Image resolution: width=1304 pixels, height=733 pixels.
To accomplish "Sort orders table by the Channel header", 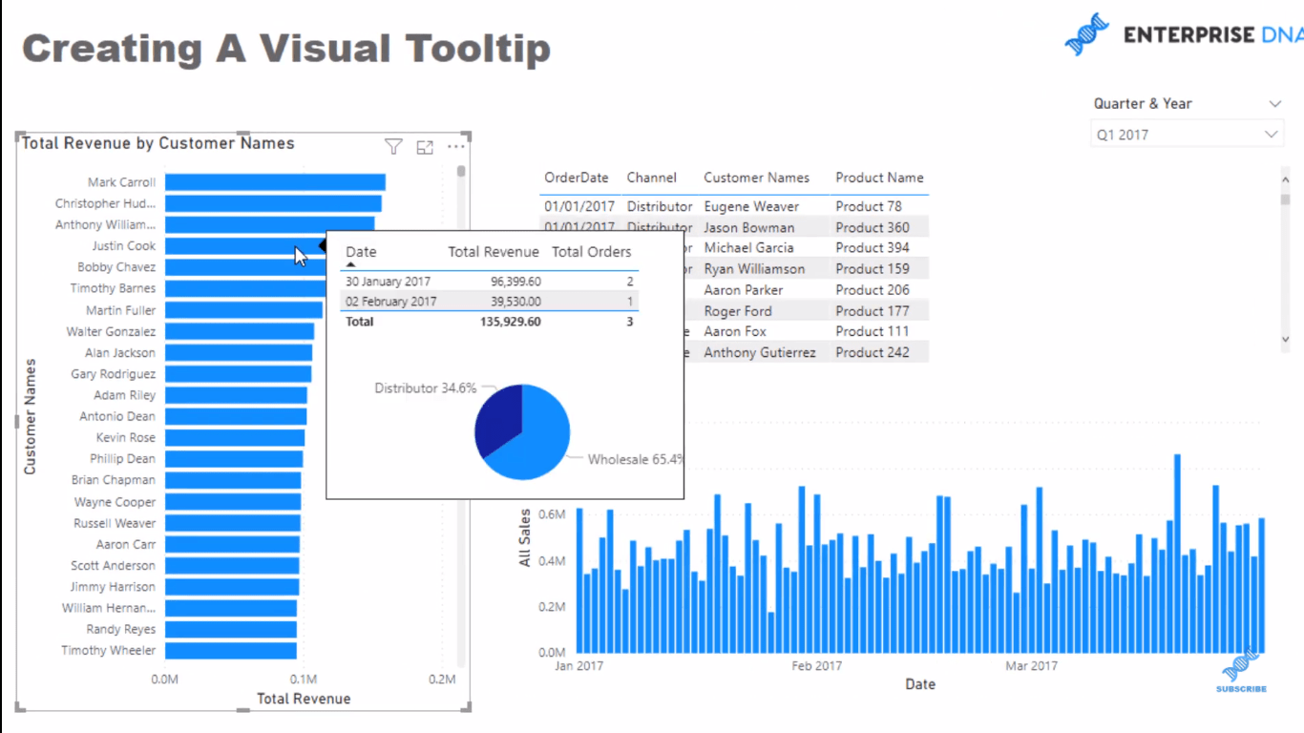I will click(652, 178).
